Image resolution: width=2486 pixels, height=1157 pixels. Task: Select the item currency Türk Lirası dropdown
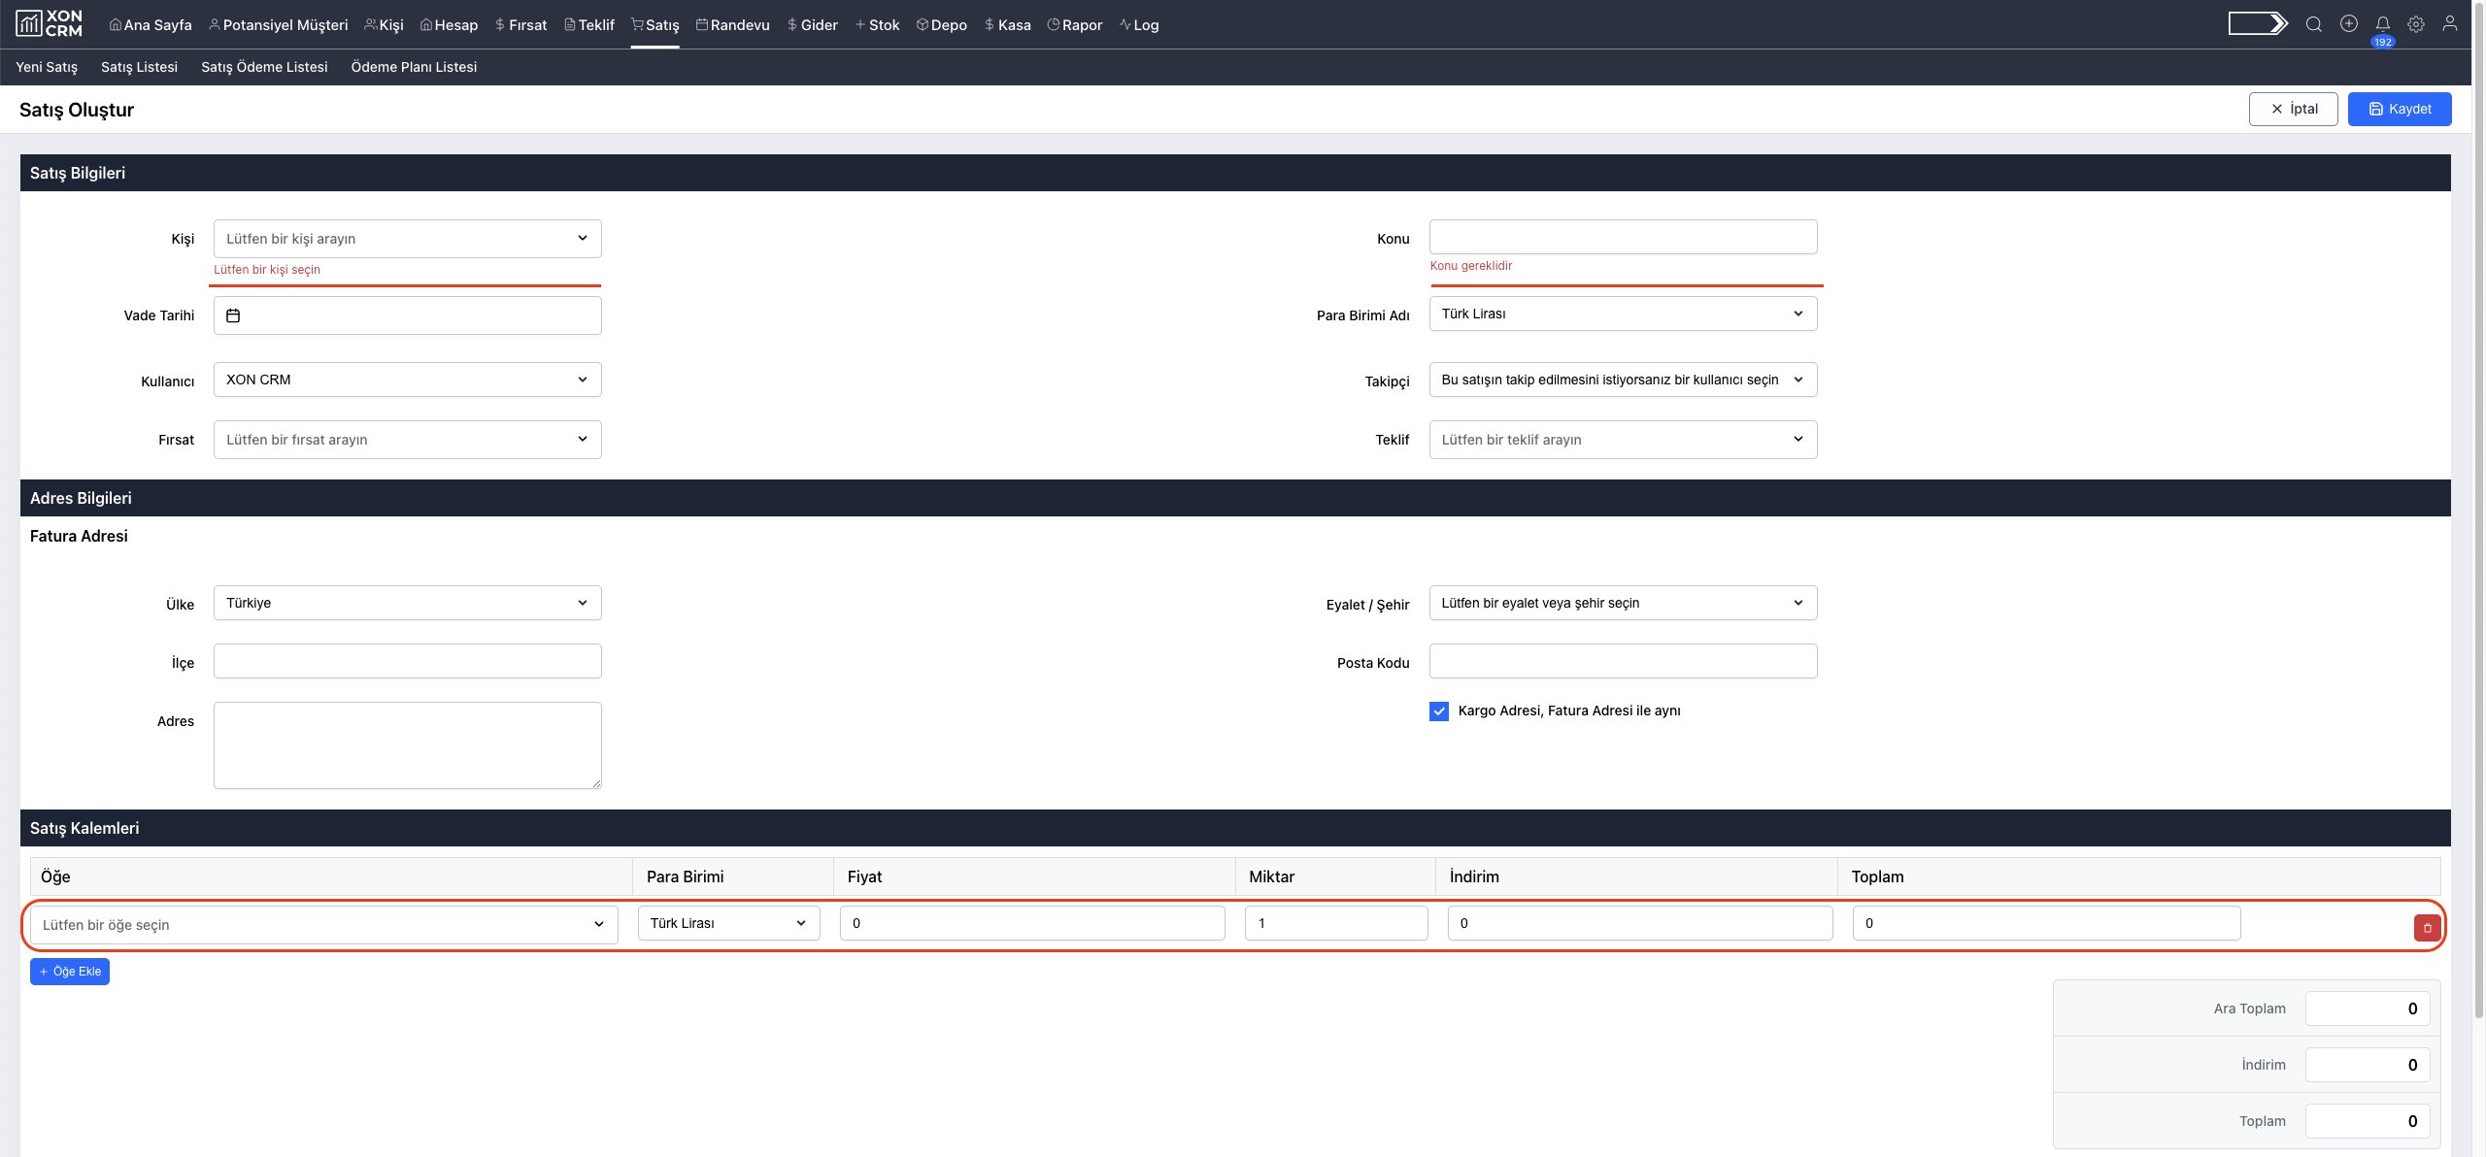tap(728, 923)
